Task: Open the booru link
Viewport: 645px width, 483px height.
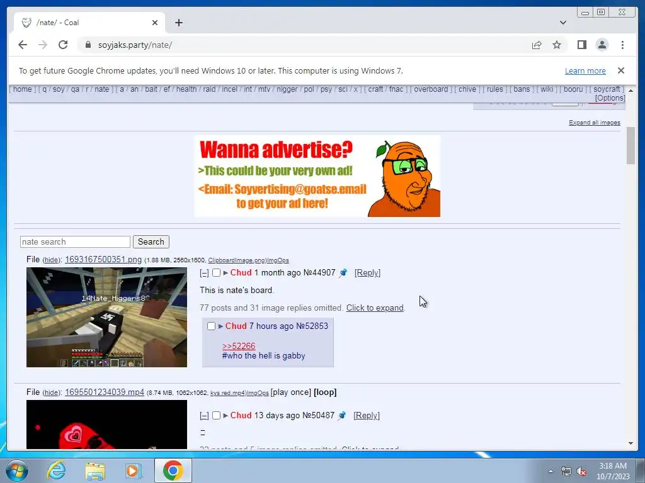Action: 573,89
